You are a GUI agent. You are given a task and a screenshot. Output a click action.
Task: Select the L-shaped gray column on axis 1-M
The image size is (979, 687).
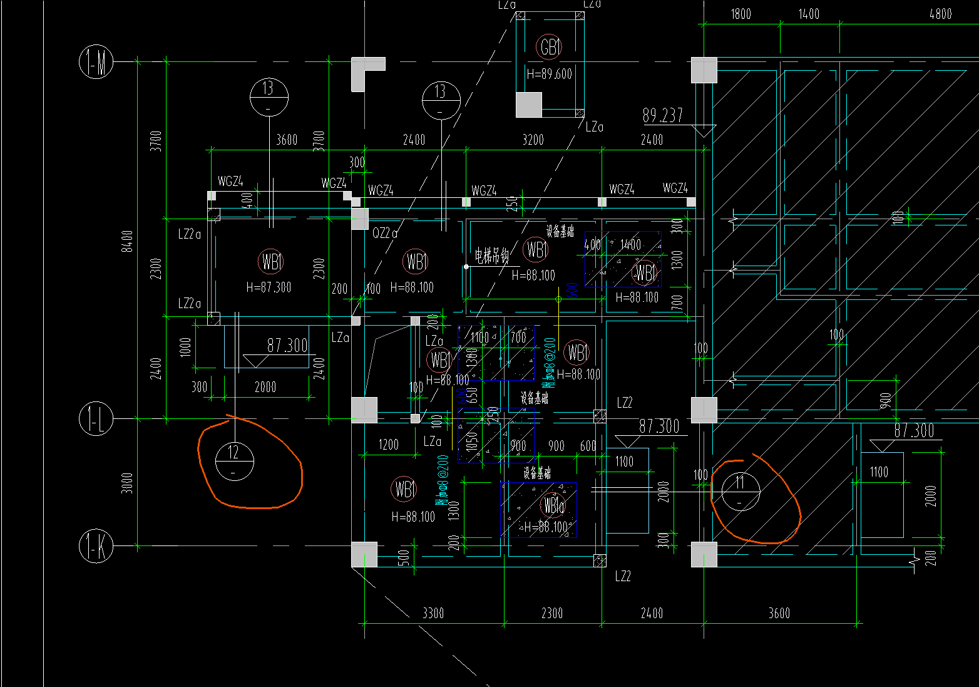(x=367, y=74)
